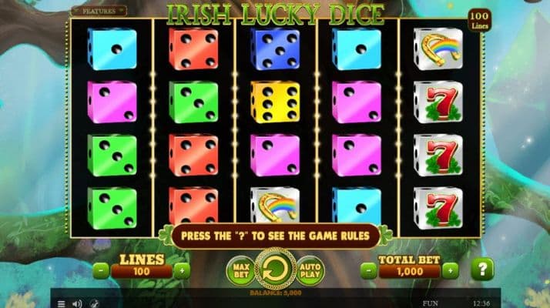
Task: Open the hamburger menu in bottom bar
Action: tap(61, 304)
